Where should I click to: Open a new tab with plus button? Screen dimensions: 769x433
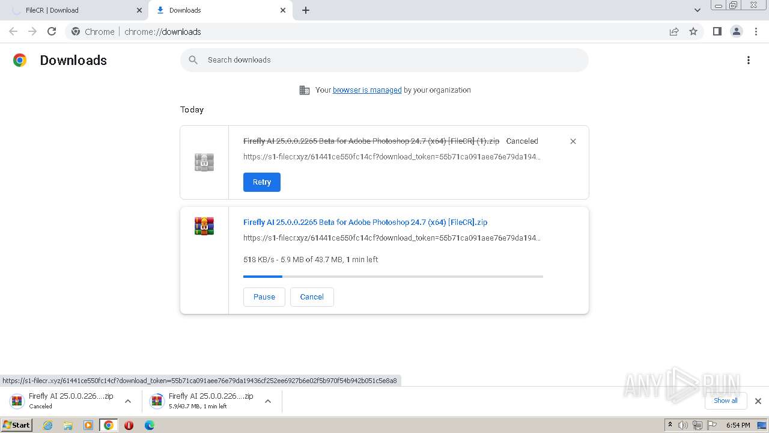tap(306, 10)
